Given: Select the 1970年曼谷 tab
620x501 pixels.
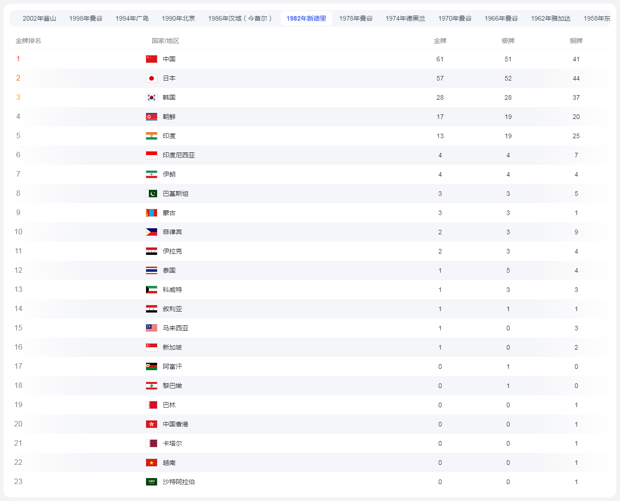Looking at the screenshot, I should (455, 18).
